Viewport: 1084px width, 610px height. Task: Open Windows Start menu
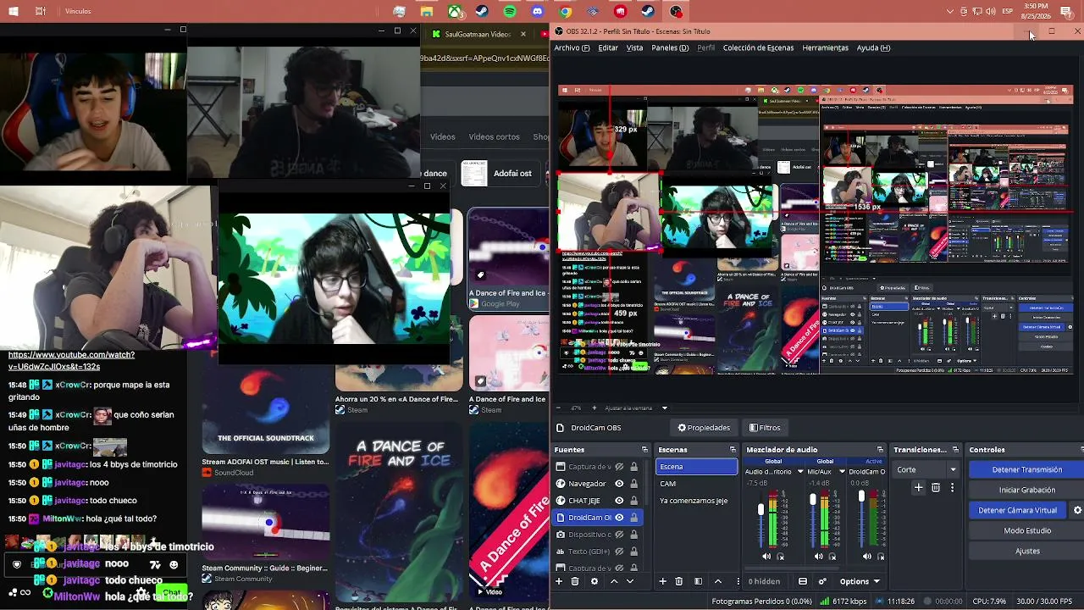pyautogui.click(x=13, y=11)
